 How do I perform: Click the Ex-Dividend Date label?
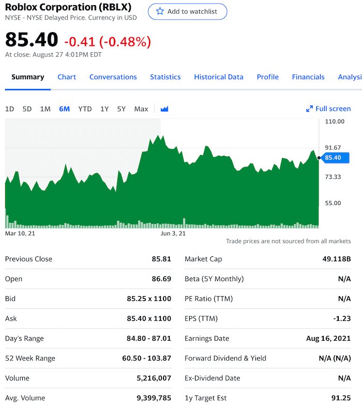click(213, 378)
